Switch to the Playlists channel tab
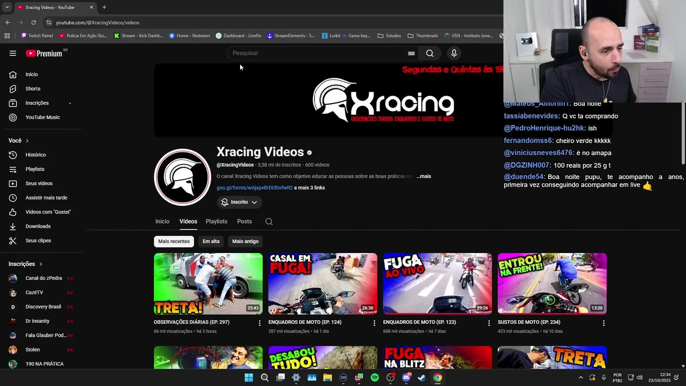 coord(217,221)
